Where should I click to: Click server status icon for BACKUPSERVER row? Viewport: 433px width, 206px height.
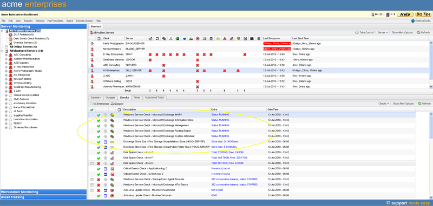[x=92, y=44]
